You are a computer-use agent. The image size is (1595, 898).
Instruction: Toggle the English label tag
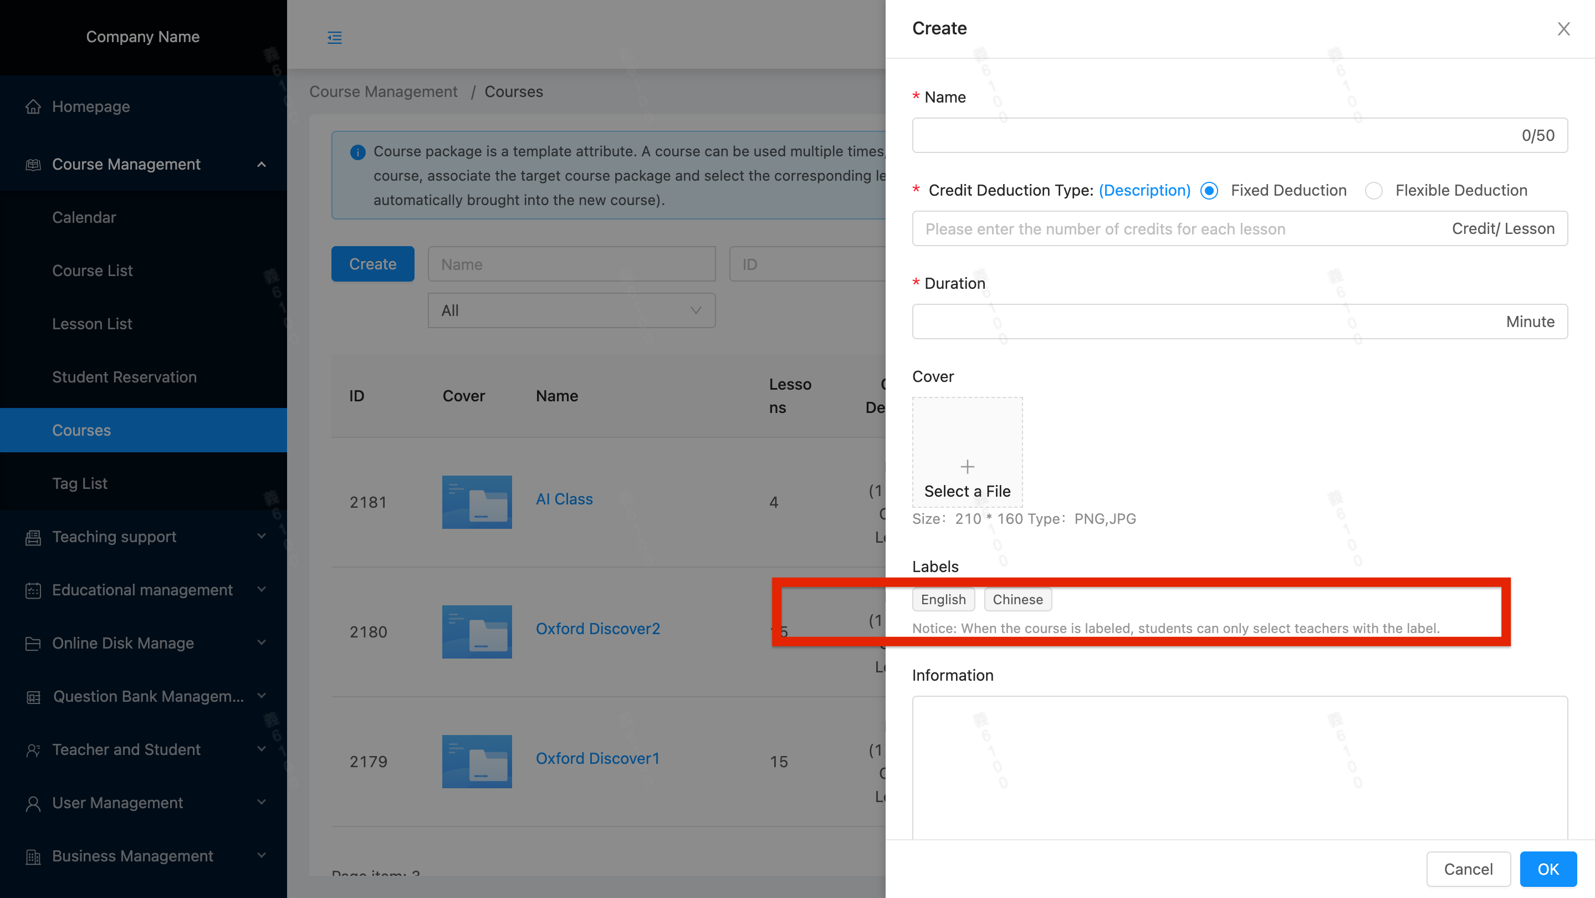tap(943, 599)
